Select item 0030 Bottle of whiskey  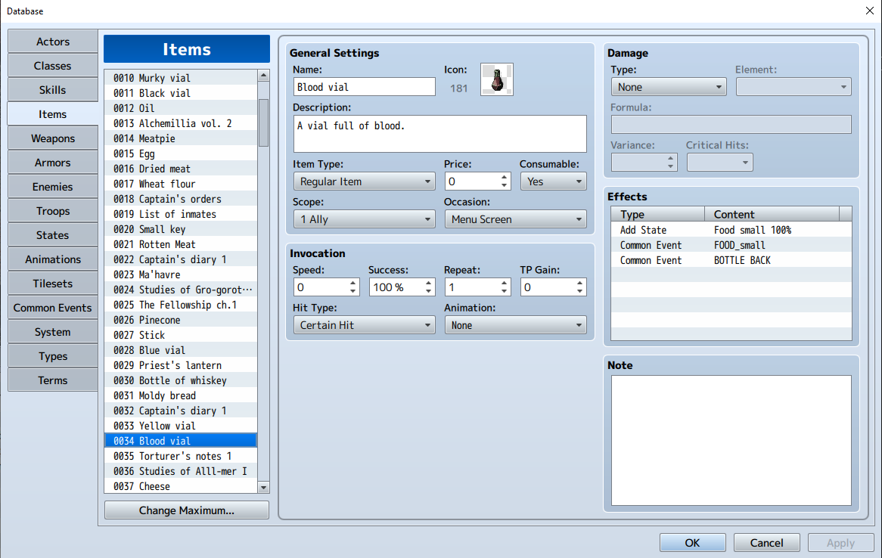coord(181,380)
